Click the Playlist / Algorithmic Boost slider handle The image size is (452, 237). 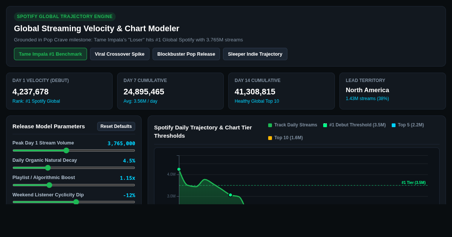coord(49,185)
